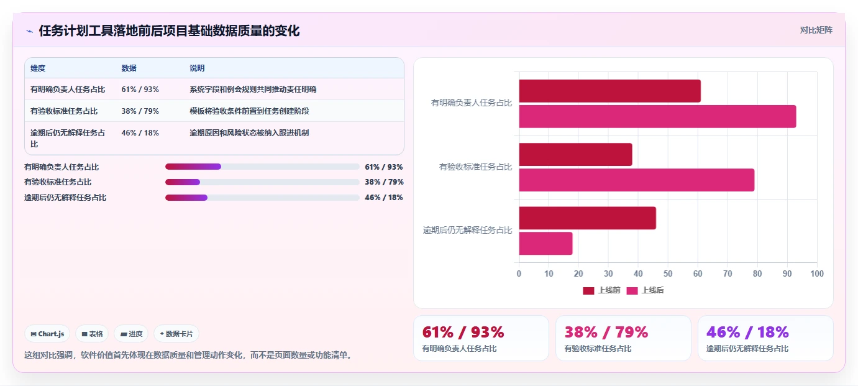This screenshot has width=858, height=386.
Task: Click the 维度 column header
Action: pos(38,68)
